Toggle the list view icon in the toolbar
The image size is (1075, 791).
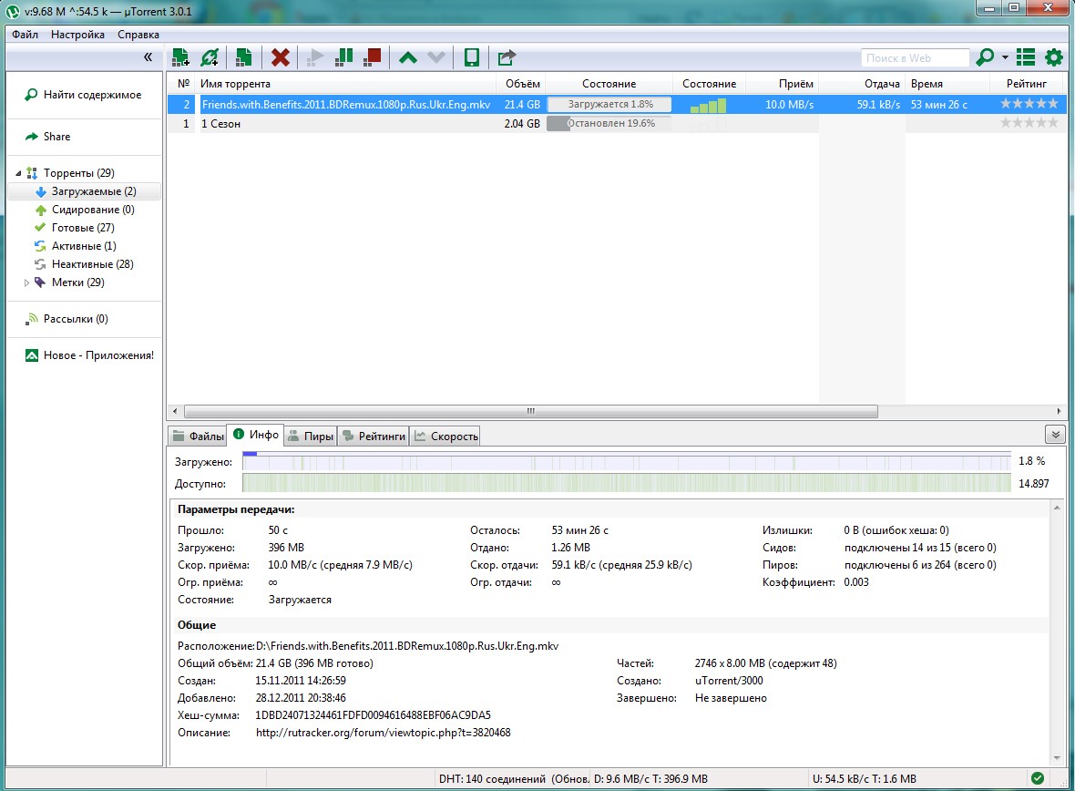(1026, 57)
